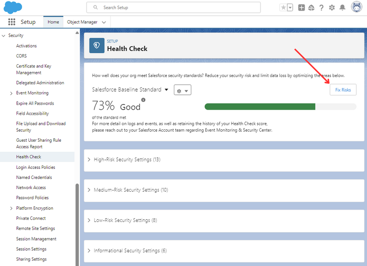Click the Fix Risks button
Screen dimensions: 367x266
343,90
